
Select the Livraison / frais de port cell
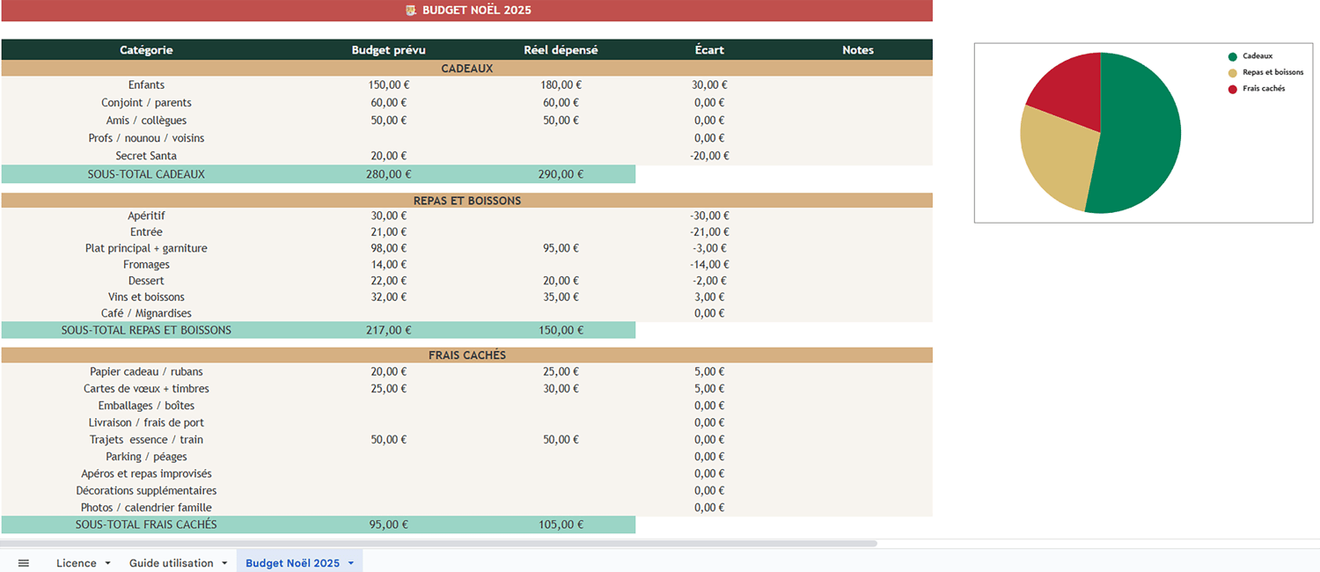tap(146, 422)
